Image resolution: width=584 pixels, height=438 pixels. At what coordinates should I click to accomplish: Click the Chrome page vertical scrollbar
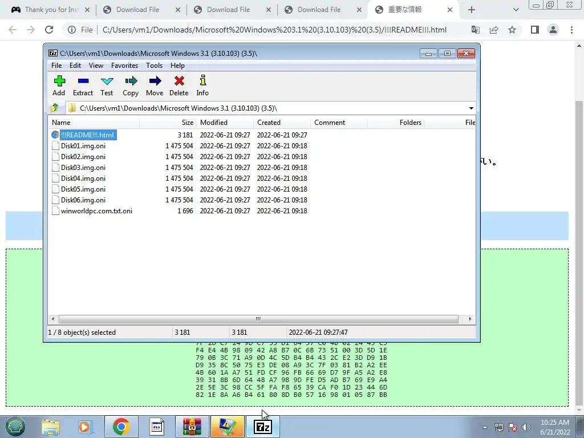pyautogui.click(x=578, y=253)
